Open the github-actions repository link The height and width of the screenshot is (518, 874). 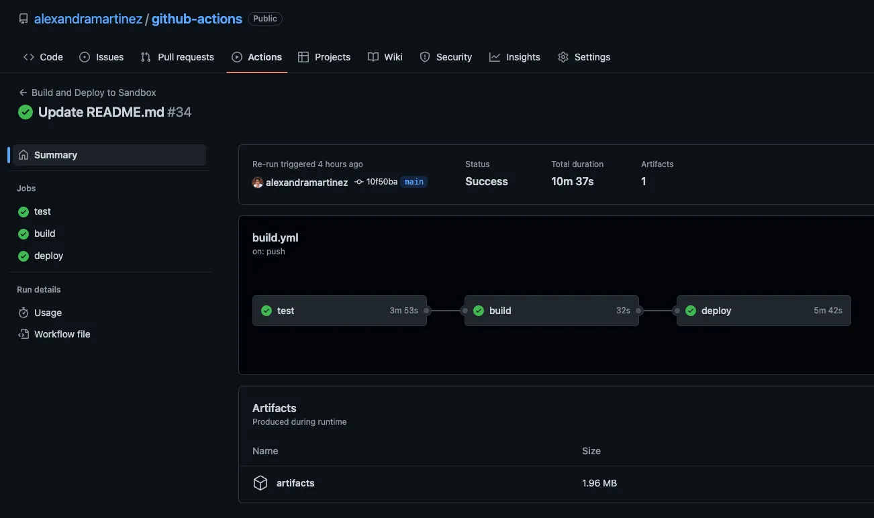[x=197, y=19]
